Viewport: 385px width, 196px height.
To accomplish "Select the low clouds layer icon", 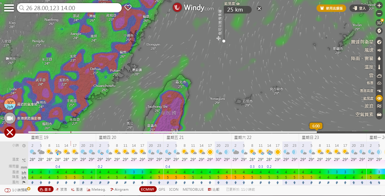I will [x=379, y=83].
